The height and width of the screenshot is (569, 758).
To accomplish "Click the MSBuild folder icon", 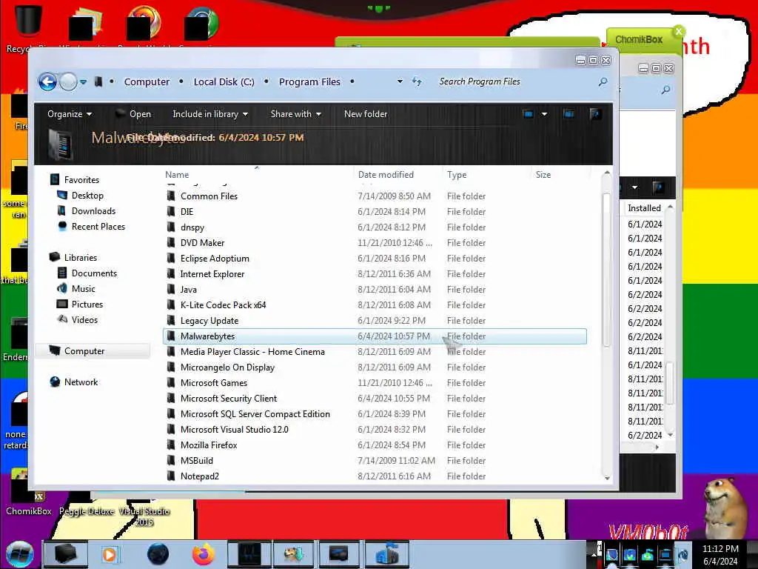I will pyautogui.click(x=171, y=461).
